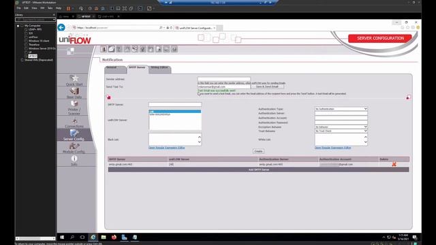Open the console view icon in VMware toolbar
Viewport: 436px width, 245px height.
point(140,8)
